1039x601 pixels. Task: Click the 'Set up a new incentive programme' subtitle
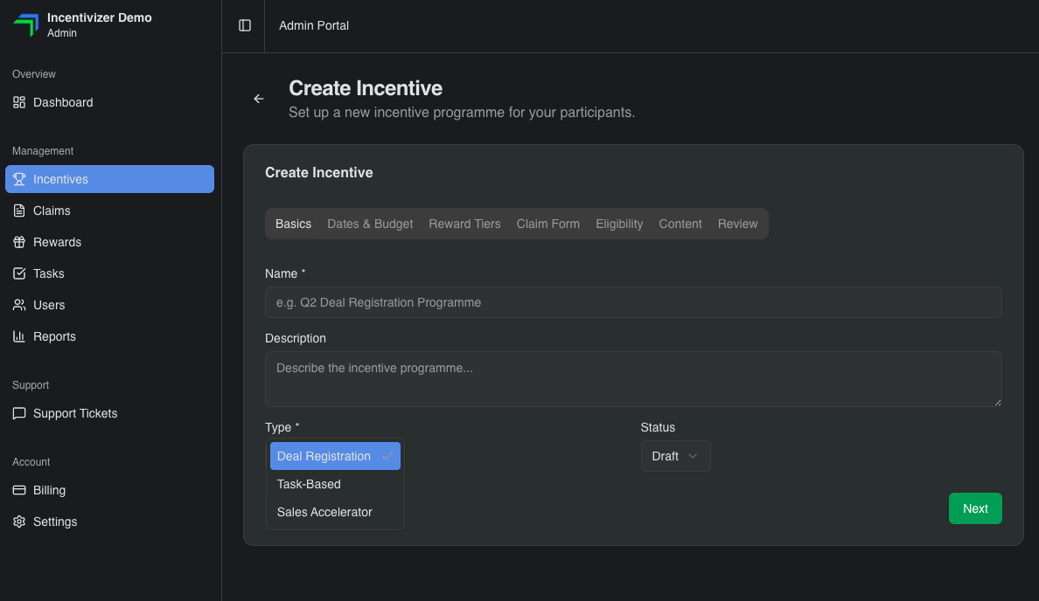point(462,113)
